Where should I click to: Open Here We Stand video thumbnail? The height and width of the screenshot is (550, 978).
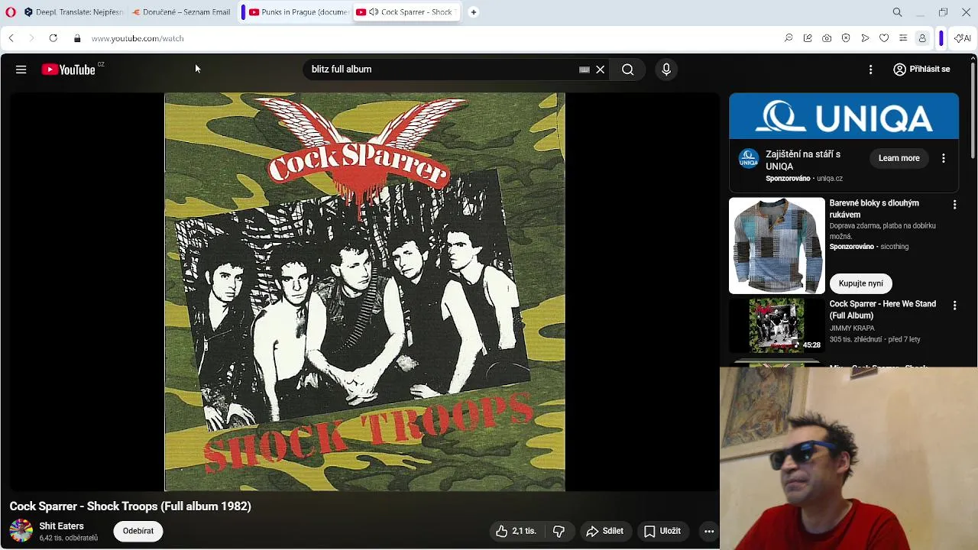click(x=777, y=325)
